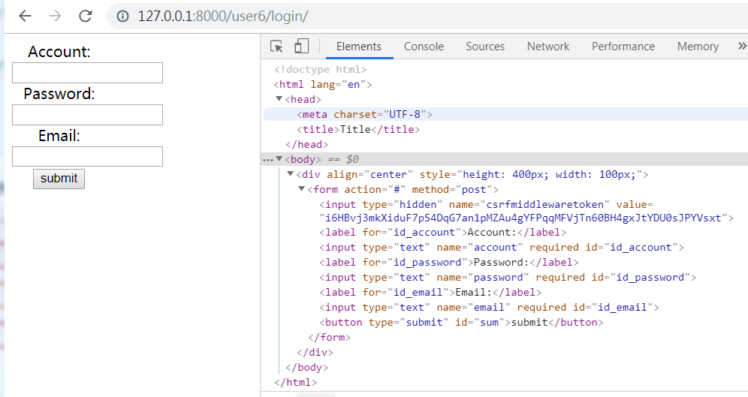Viewport: 748px width, 397px height.
Task: Reload the page with the refresh icon
Action: 86,17
